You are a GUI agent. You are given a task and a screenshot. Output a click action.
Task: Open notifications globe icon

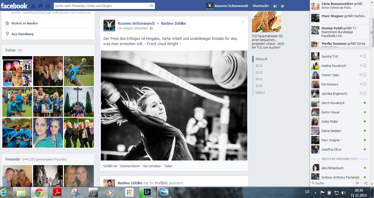48,6
